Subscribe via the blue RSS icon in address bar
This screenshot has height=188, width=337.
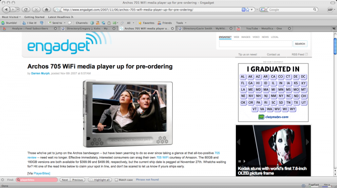(243, 10)
